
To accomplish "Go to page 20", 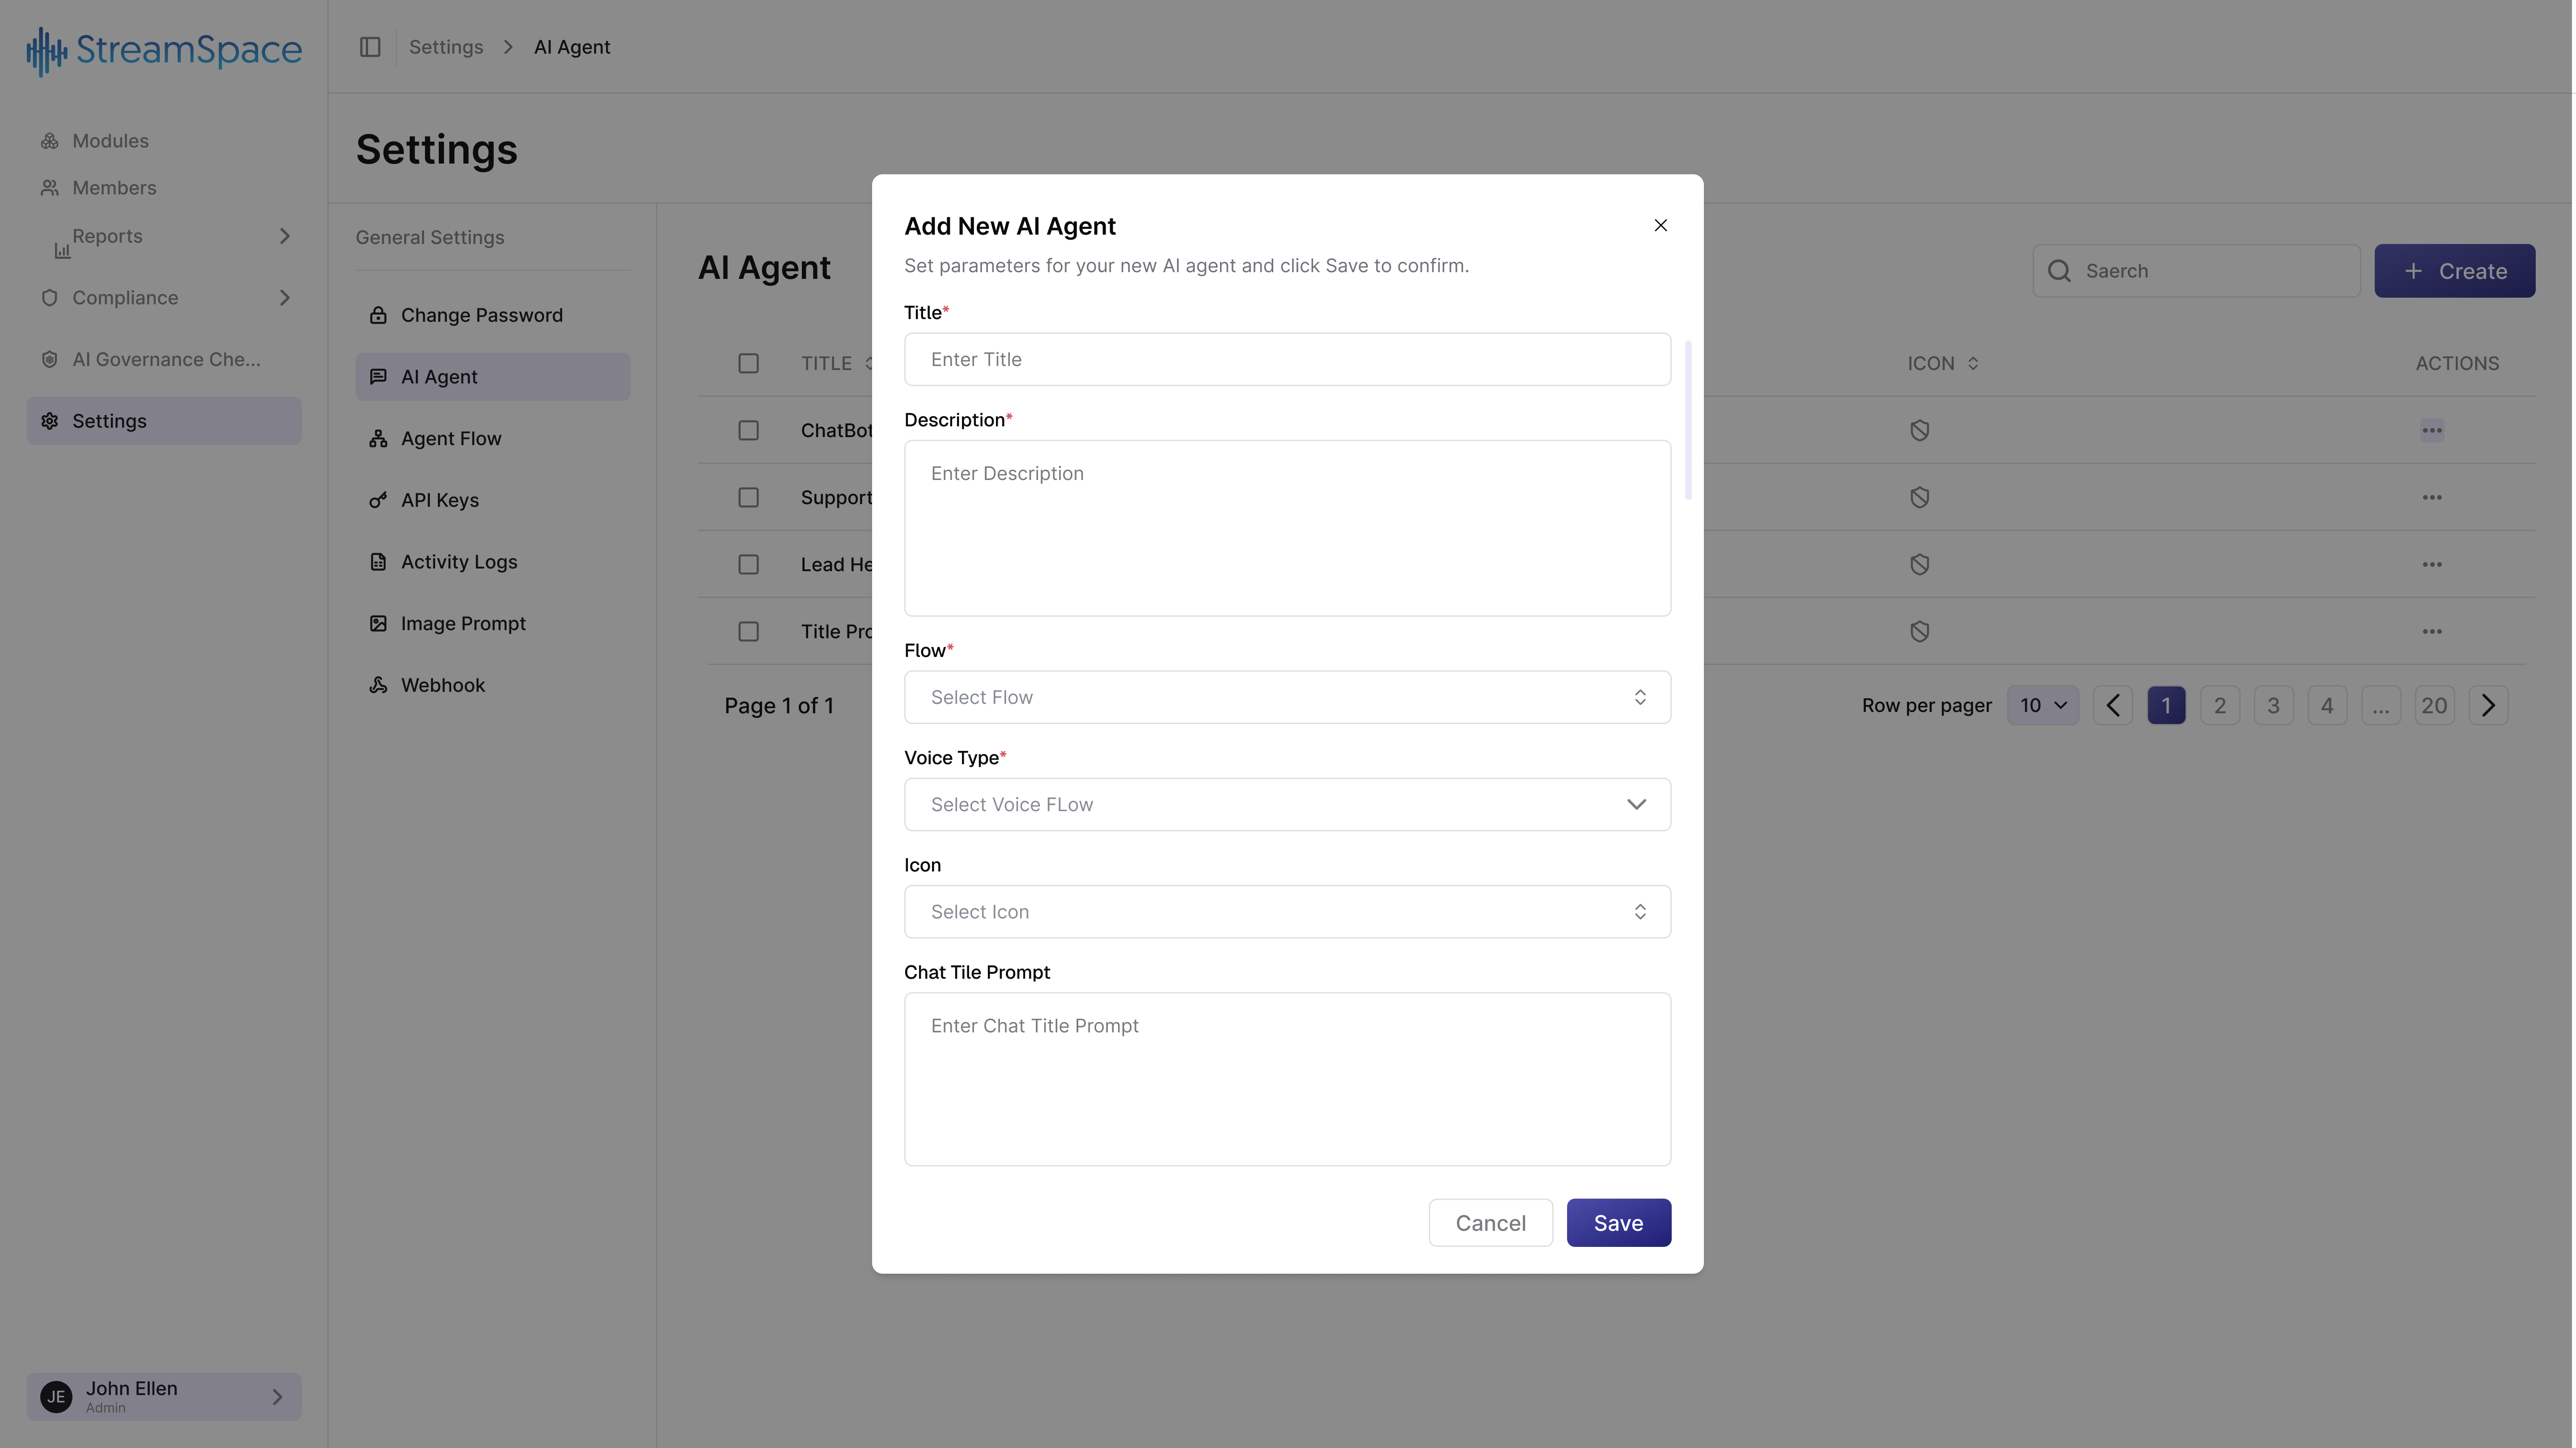I will tap(2434, 706).
